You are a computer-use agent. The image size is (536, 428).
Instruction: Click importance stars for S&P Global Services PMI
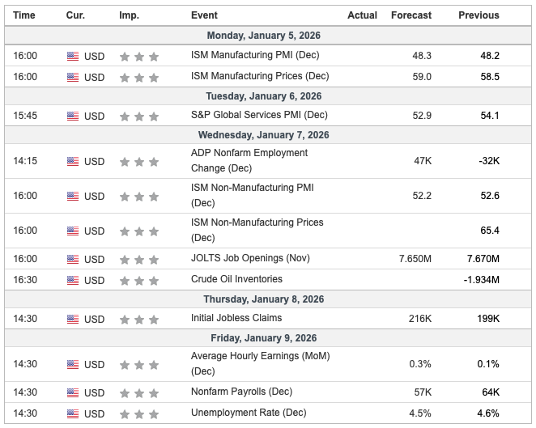click(138, 117)
